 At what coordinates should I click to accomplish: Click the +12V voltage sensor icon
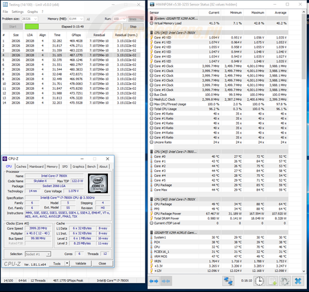151,271
